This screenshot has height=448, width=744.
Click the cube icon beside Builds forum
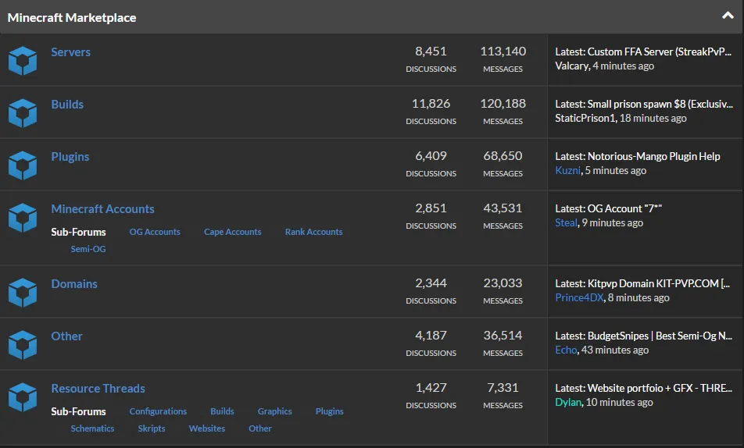tap(23, 113)
